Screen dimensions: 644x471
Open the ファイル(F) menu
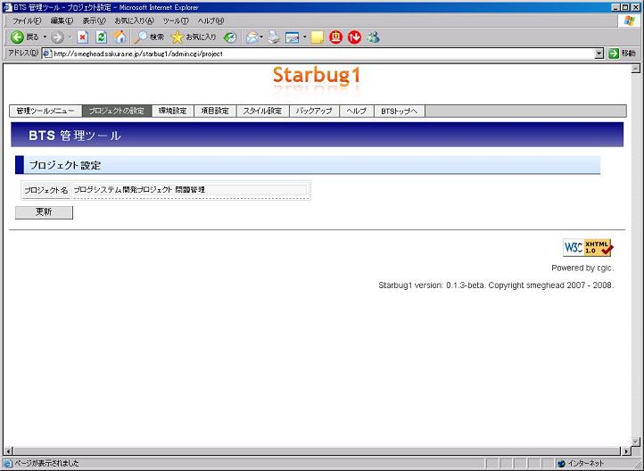[27, 21]
